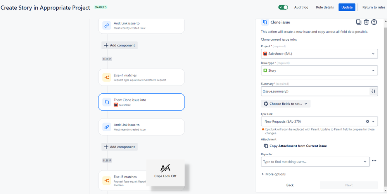The height and width of the screenshot is (194, 387).
Task: Click clone icon in Clone issue card
Action: coord(107,102)
